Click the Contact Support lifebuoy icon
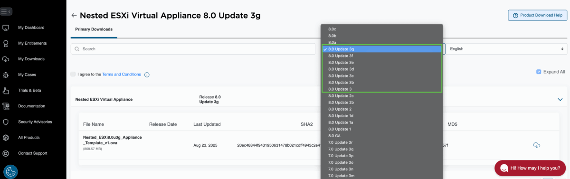570x179 pixels. pyautogui.click(x=6, y=153)
